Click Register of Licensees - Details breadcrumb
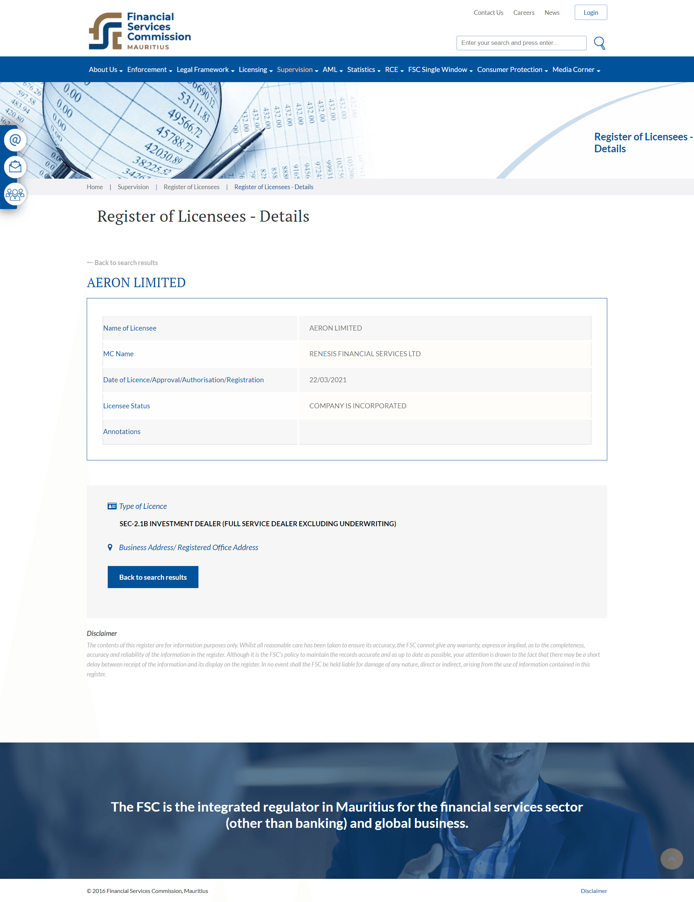 pos(274,187)
